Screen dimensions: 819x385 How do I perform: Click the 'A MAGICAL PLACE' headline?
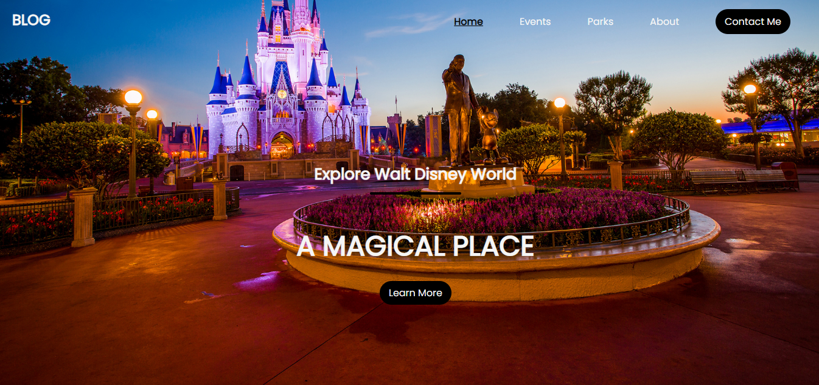coord(415,246)
